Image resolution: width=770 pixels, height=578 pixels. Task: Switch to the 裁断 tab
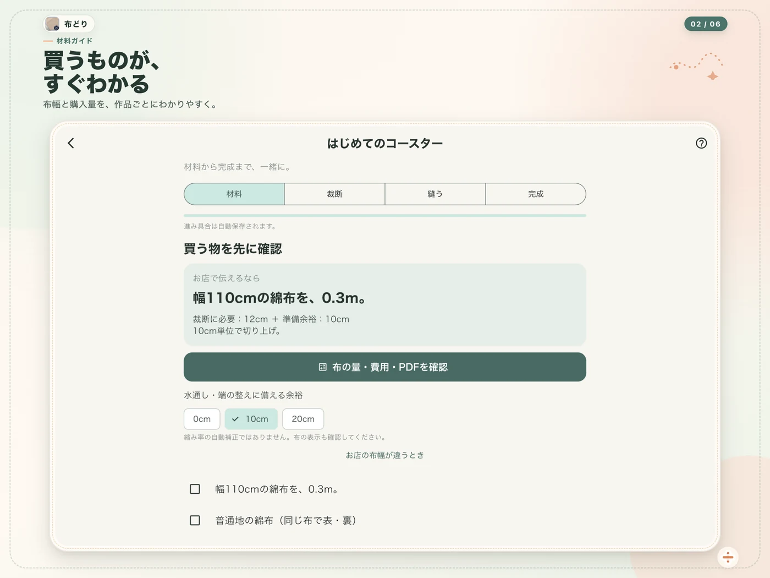(x=334, y=194)
